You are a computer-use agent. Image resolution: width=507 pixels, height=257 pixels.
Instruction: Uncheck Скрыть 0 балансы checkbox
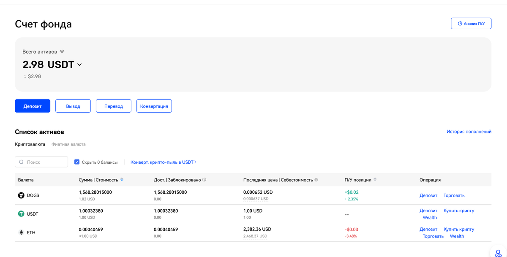click(77, 162)
